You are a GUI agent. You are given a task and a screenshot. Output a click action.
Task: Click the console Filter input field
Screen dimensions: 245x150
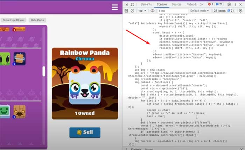pos(171,11)
